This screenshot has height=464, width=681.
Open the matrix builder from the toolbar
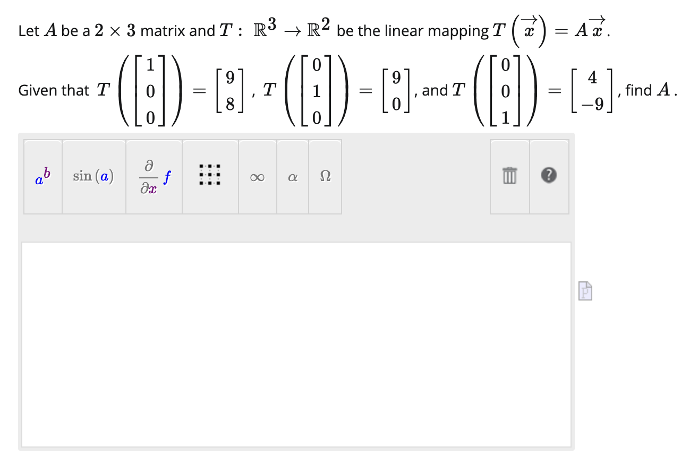[210, 176]
